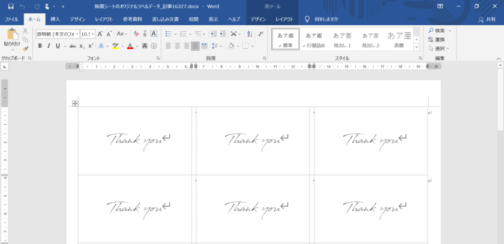
Task: Toggle Italic formatting
Action: click(x=50, y=46)
